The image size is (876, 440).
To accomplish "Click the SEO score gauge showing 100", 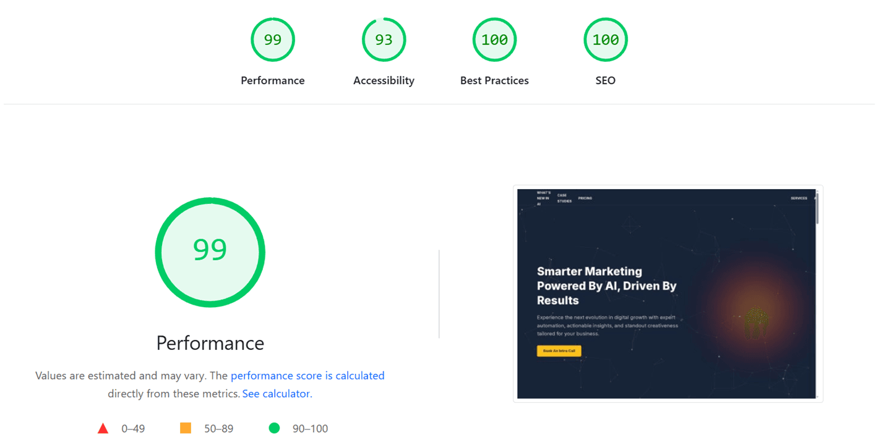I will coord(606,40).
